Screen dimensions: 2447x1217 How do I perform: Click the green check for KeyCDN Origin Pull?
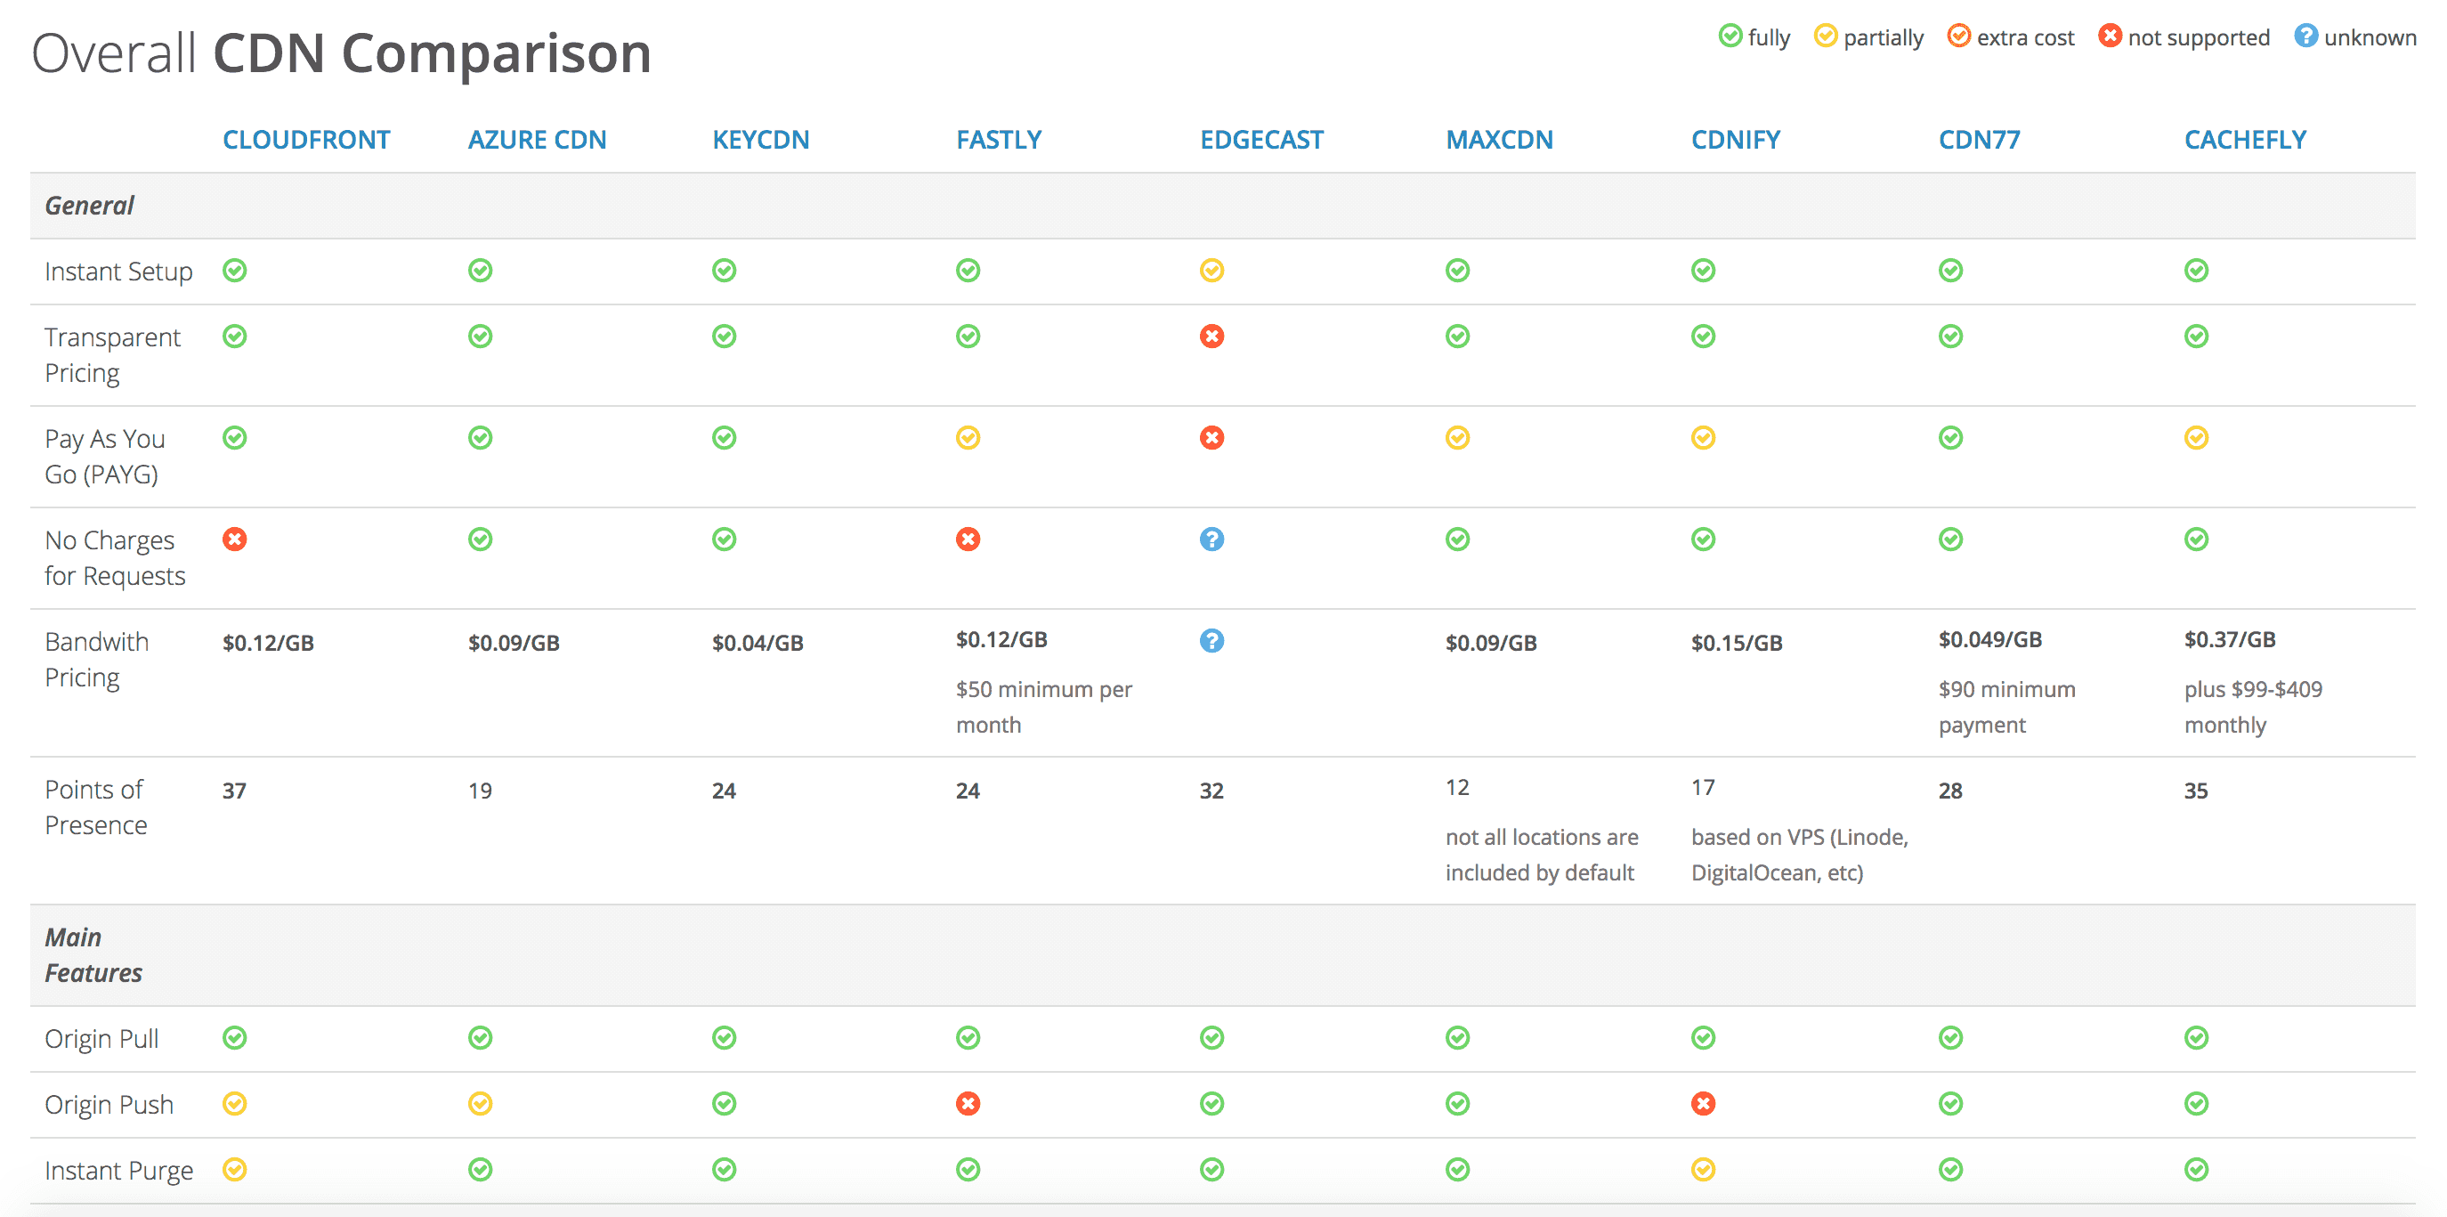[x=724, y=1037]
